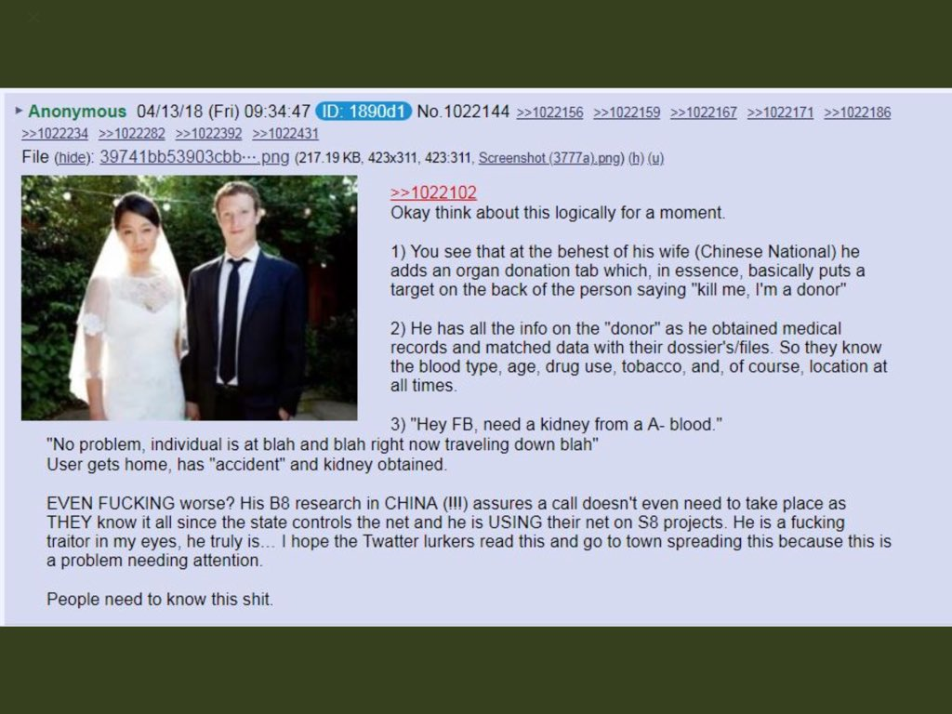Open post number No.1022144

463,112
